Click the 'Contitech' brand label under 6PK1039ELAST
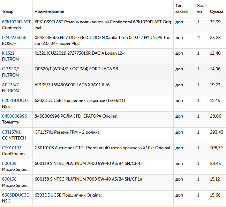The image size is (226, 207). click(x=12, y=28)
